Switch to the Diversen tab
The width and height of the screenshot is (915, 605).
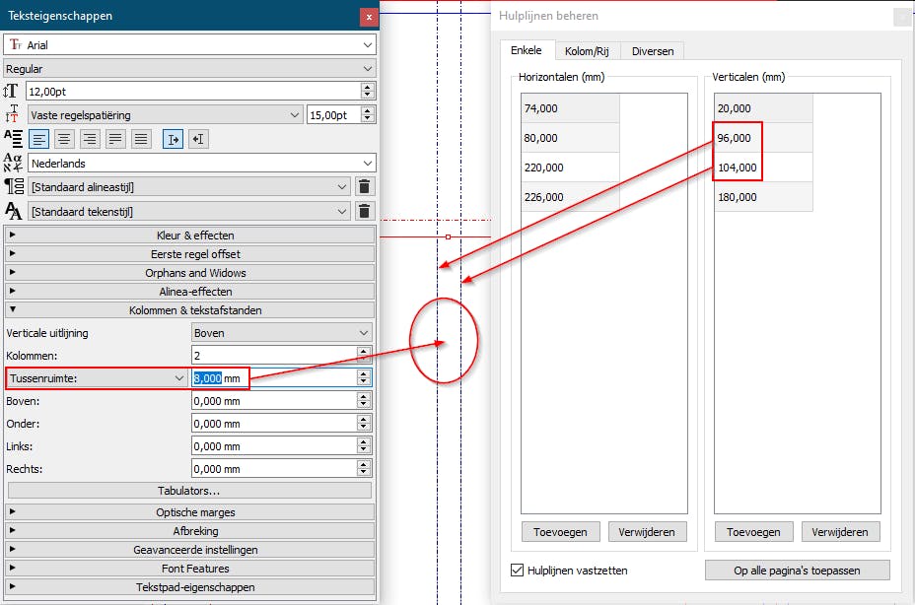point(653,51)
